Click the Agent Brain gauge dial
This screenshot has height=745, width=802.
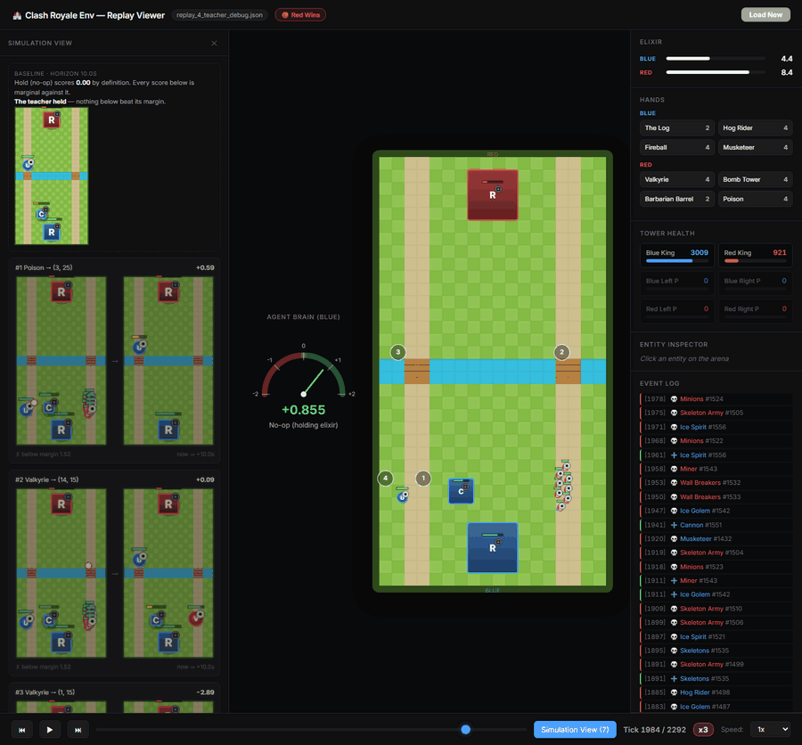(x=303, y=374)
